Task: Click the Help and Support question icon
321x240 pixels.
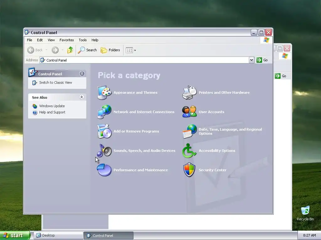Action: (35, 112)
